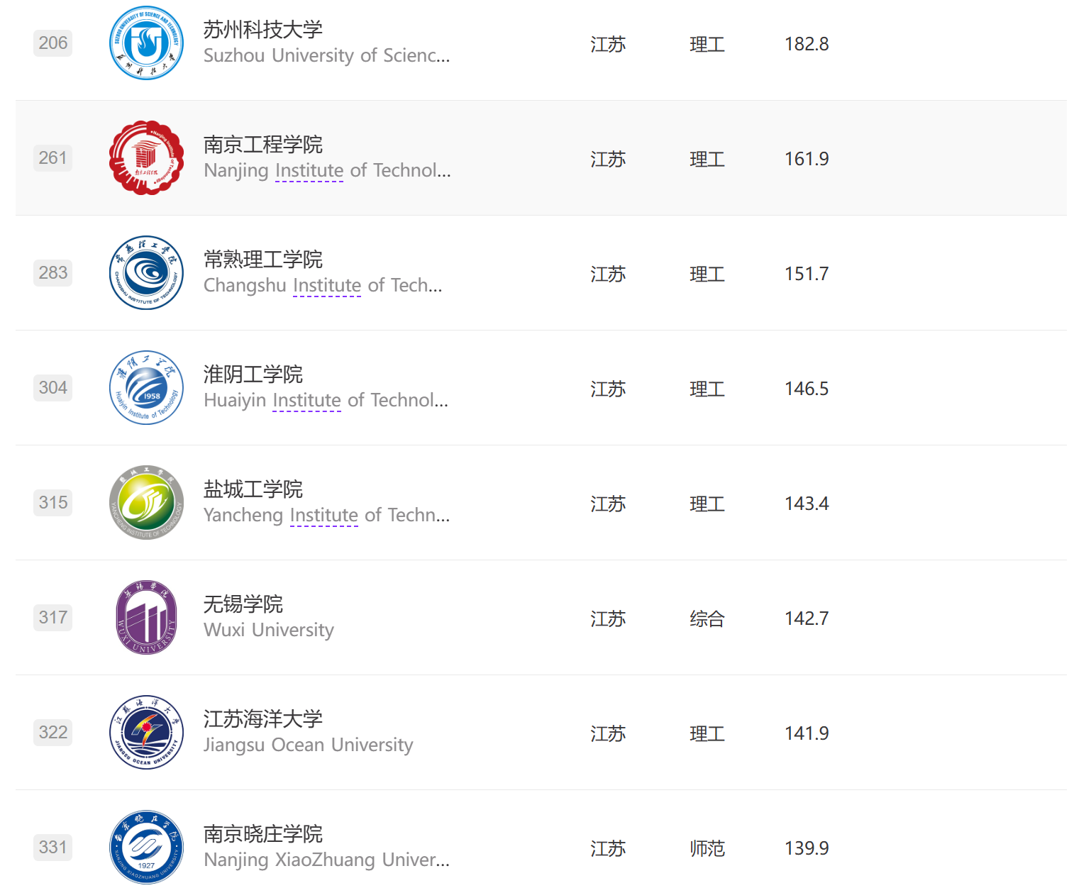Image resolution: width=1074 pixels, height=888 pixels.
Task: Click the score 161.9 cell
Action: coord(807,159)
